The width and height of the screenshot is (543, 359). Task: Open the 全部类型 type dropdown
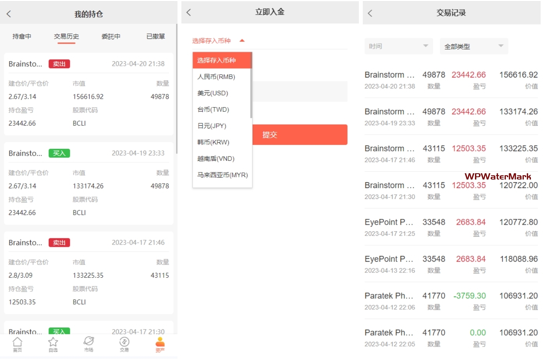474,46
